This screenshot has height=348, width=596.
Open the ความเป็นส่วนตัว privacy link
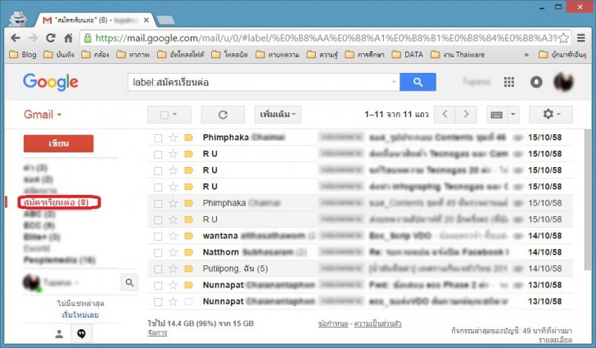tap(378, 323)
